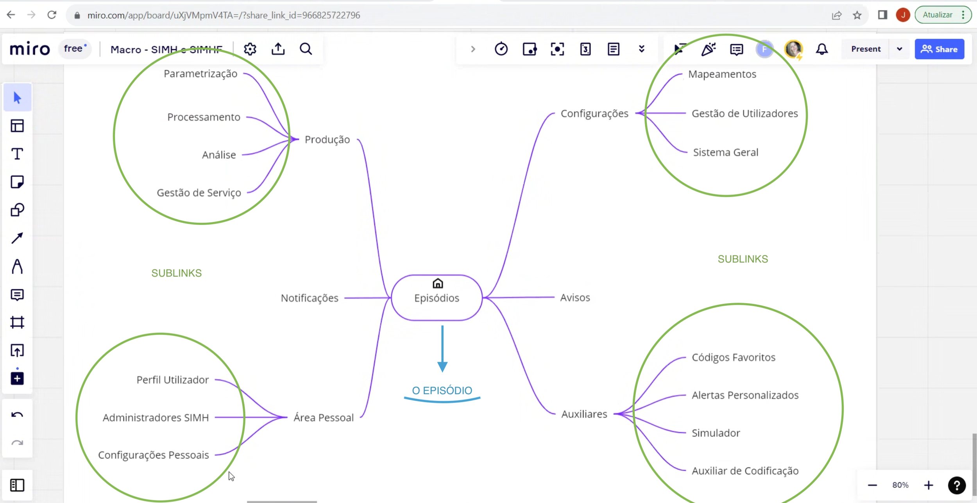977x503 pixels.
Task: Open the Templates panel
Action: [x=17, y=126]
